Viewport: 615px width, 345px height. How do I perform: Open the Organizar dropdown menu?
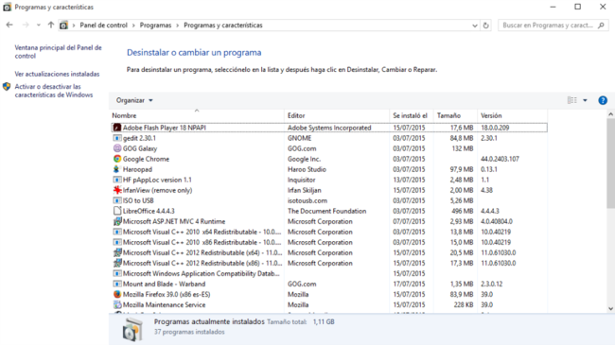click(134, 100)
